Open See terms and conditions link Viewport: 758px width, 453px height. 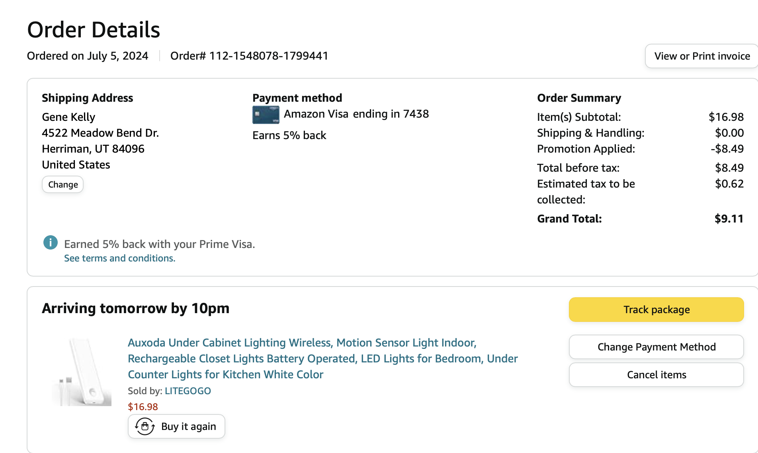pyautogui.click(x=120, y=258)
